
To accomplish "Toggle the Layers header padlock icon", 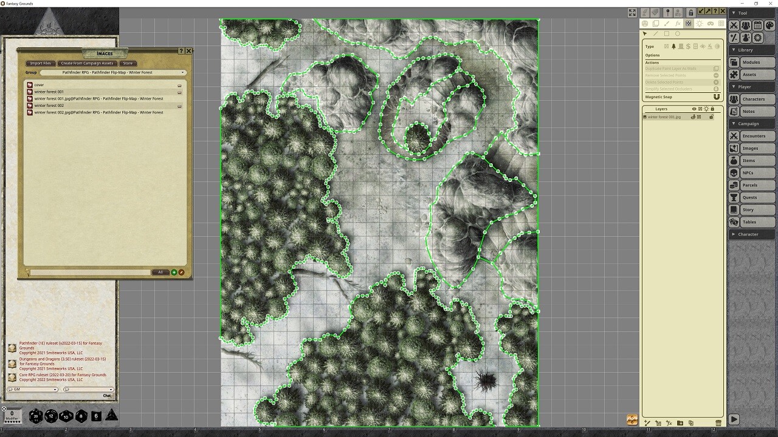I will tap(712, 109).
